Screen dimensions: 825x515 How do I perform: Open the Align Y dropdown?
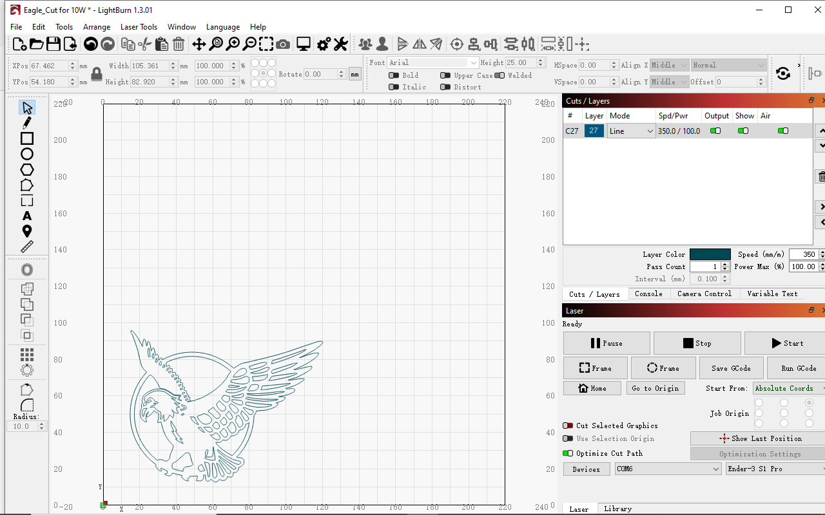pyautogui.click(x=670, y=82)
